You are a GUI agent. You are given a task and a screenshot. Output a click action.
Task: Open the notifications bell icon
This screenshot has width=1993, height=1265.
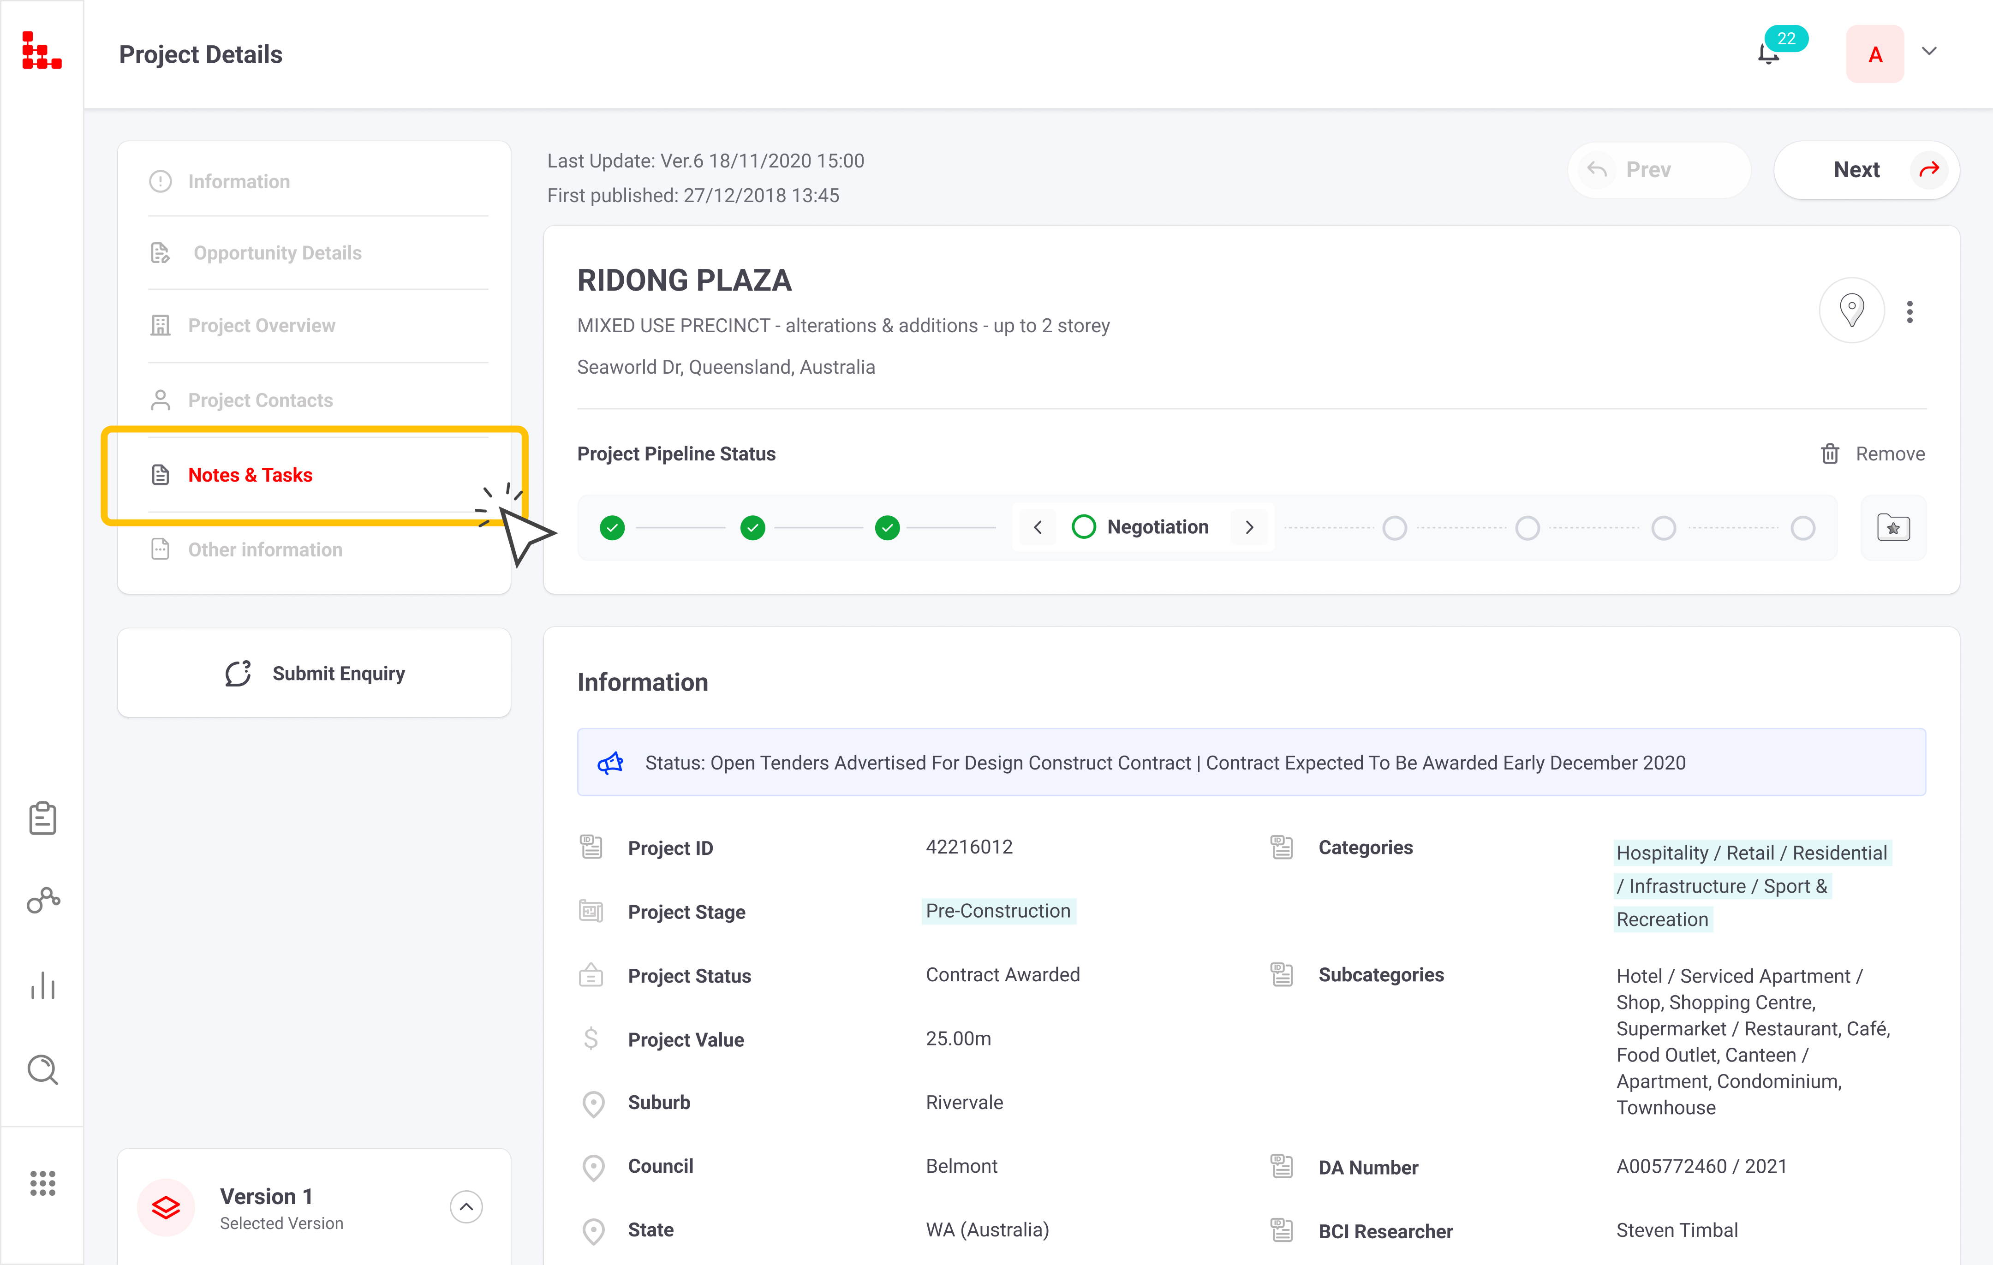1768,54
